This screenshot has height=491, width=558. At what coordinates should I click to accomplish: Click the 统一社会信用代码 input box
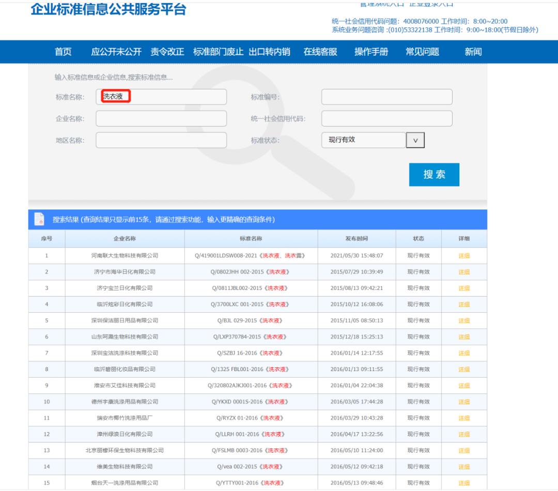point(387,118)
